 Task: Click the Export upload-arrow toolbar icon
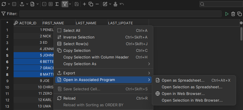click(22, 4)
